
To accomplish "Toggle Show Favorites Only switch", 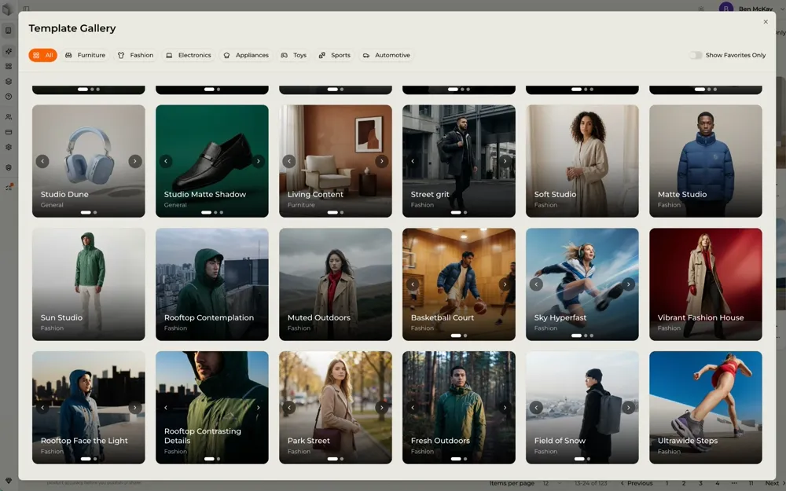I will [x=696, y=55].
